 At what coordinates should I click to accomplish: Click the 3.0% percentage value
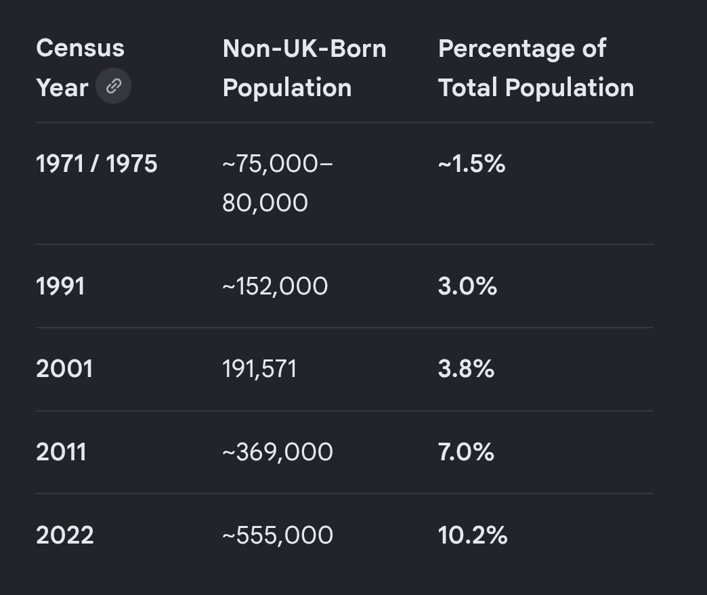click(467, 286)
